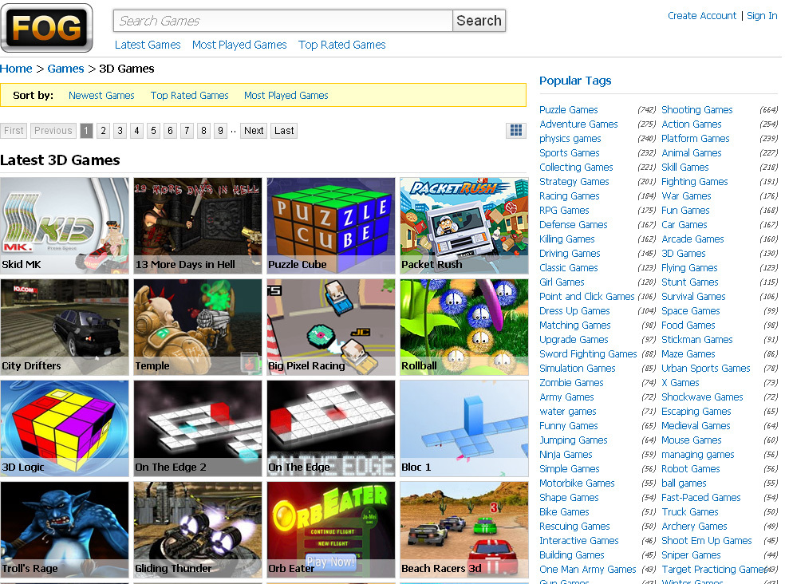Select the Archery Games tag
785x584 pixels.
(694, 527)
